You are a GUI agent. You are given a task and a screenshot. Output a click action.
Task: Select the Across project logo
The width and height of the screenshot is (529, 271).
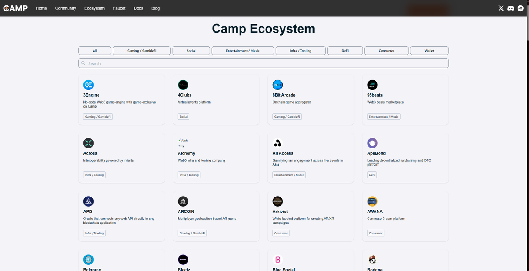tap(88, 143)
